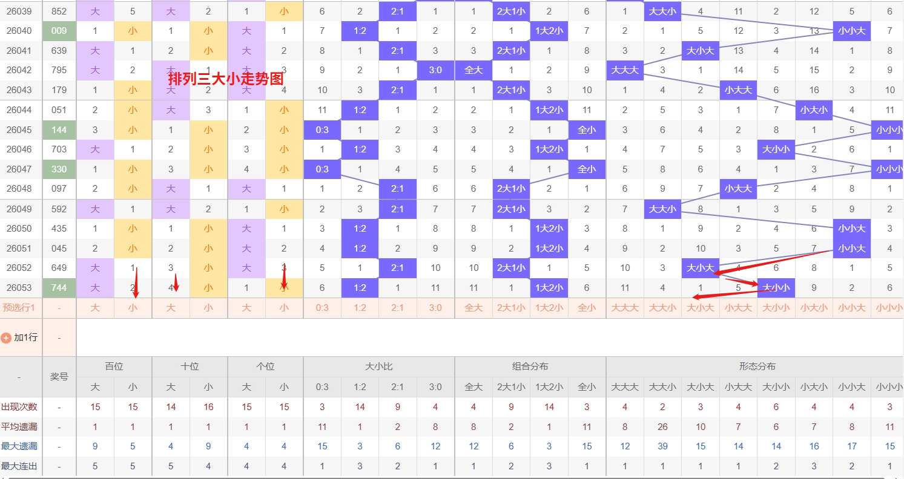The width and height of the screenshot is (904, 479).
Task: Click green prize number 744
Action: (x=59, y=288)
